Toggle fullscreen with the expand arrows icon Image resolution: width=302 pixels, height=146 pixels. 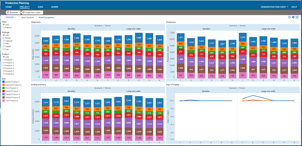(x=297, y=17)
